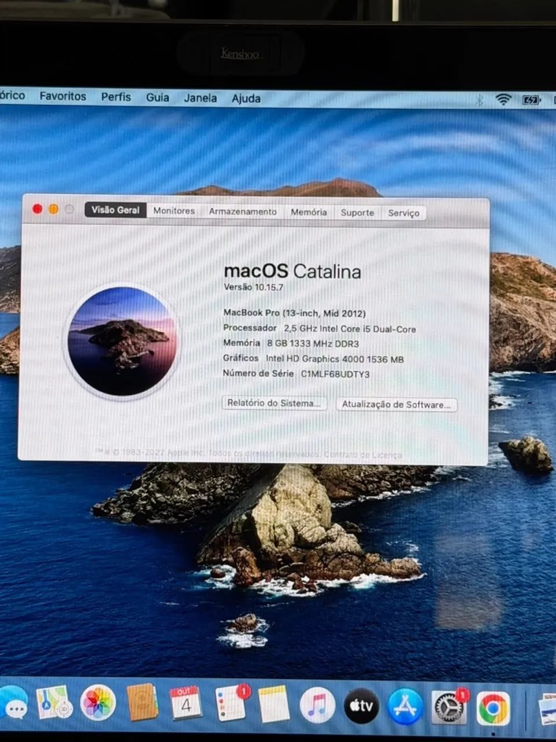The image size is (556, 742).
Task: Close the About This Mac window
Action: coord(38,209)
